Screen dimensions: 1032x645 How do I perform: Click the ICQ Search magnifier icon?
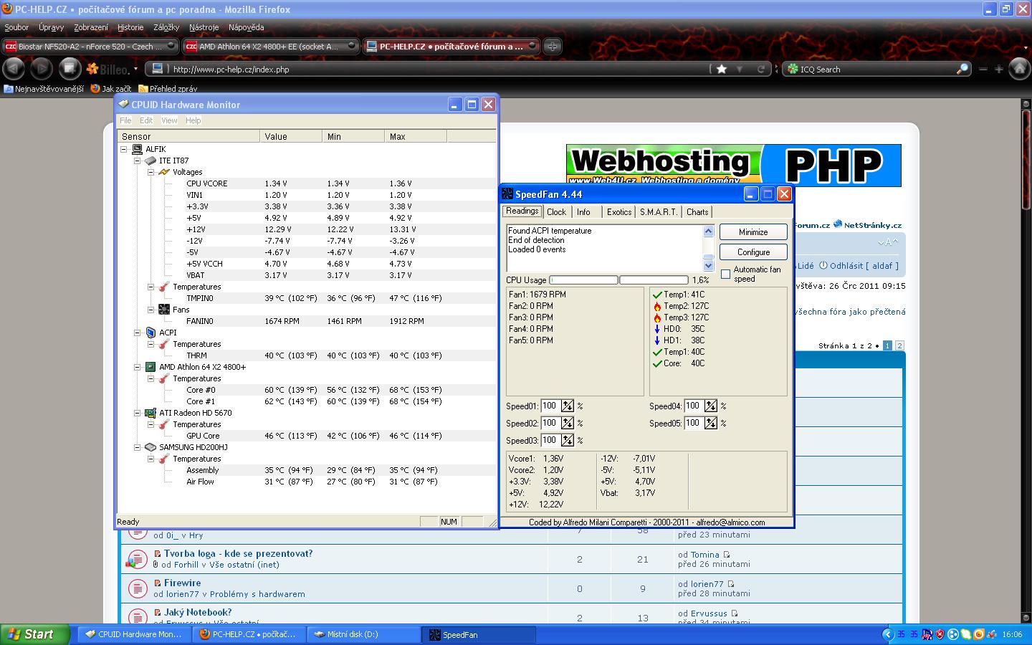pyautogui.click(x=962, y=69)
